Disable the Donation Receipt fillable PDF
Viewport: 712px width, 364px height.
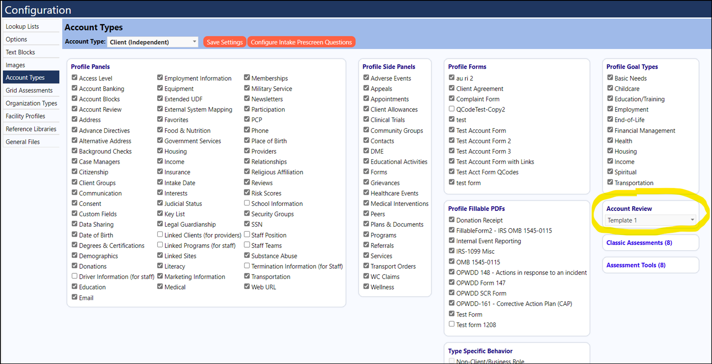point(452,220)
